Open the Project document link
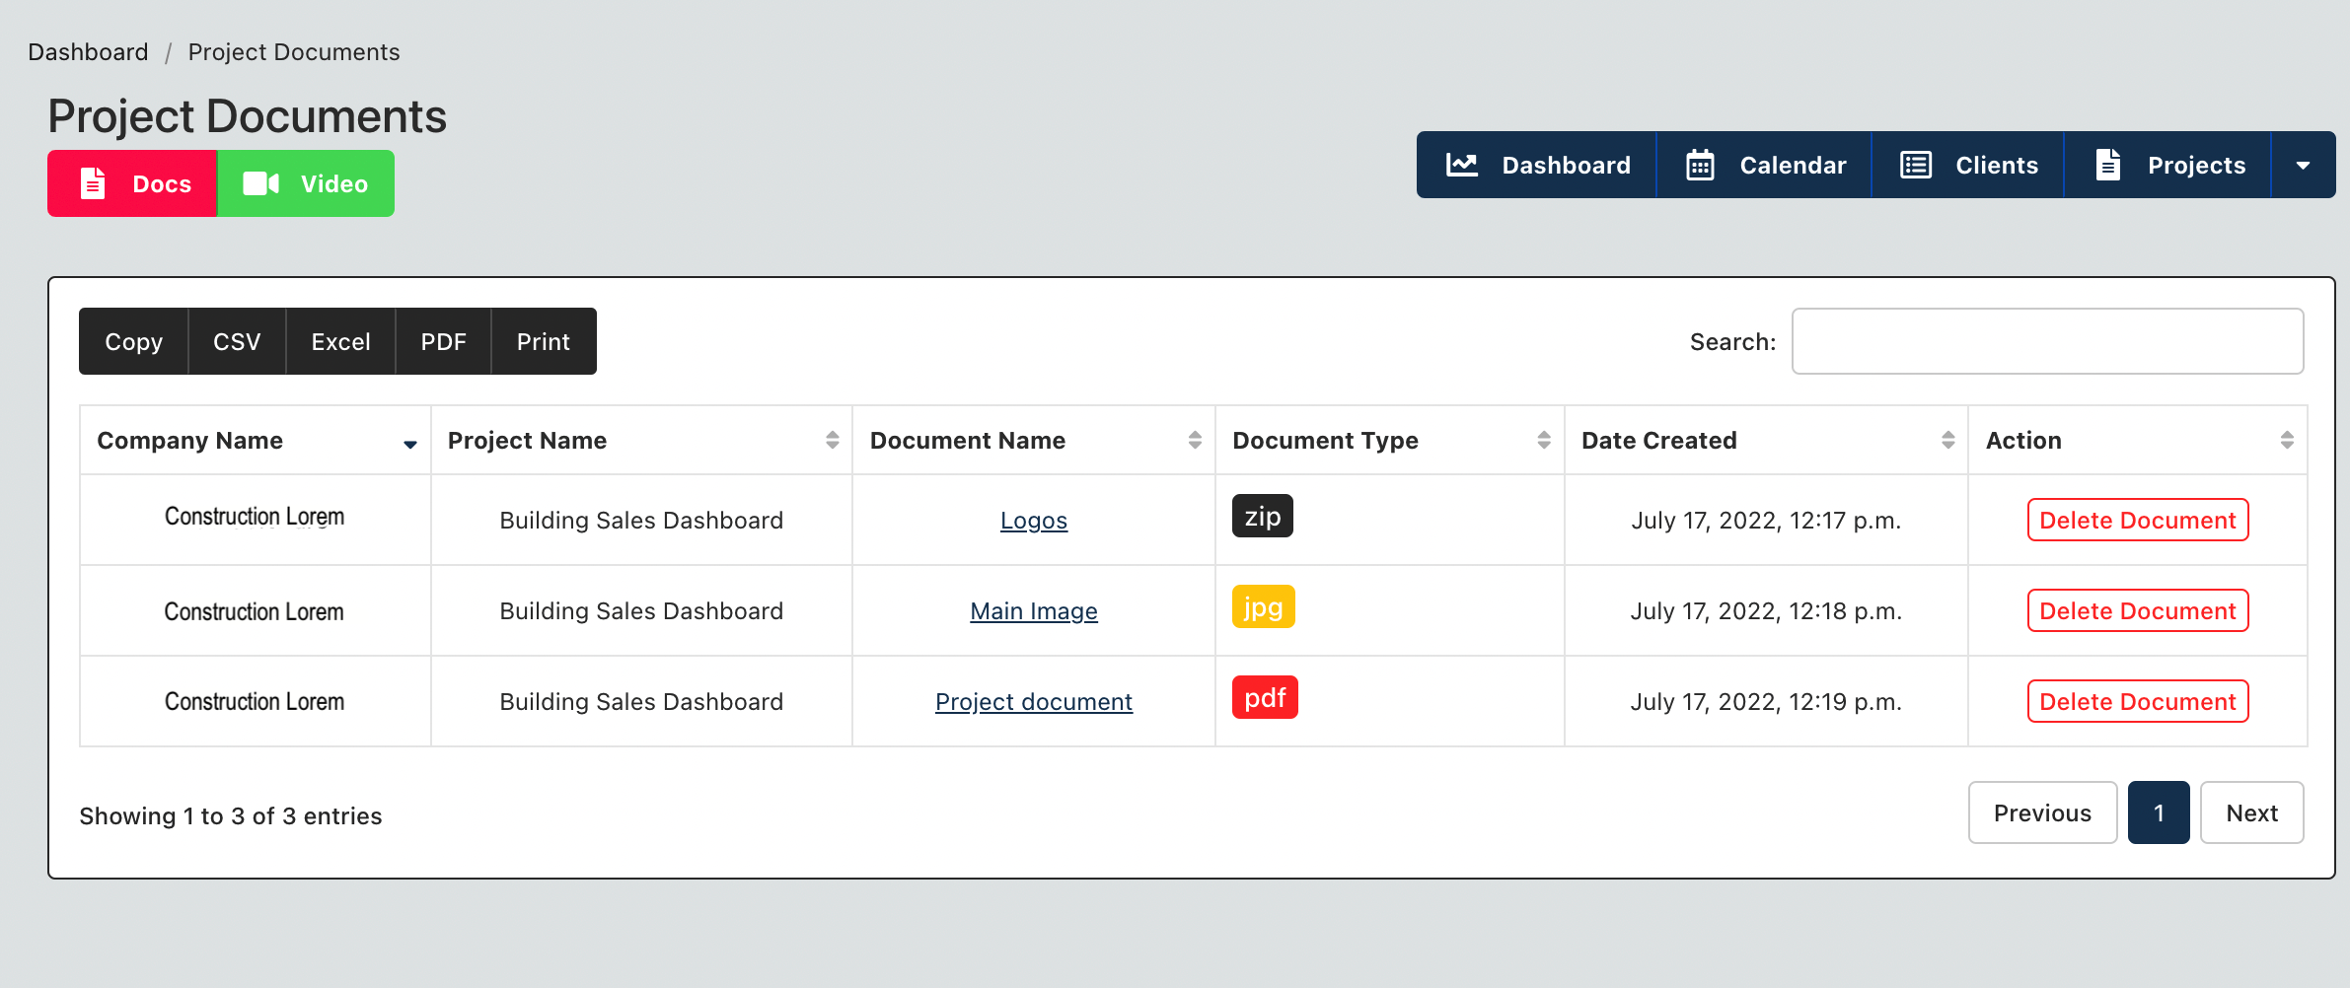The image size is (2350, 988). pyautogui.click(x=1034, y=701)
